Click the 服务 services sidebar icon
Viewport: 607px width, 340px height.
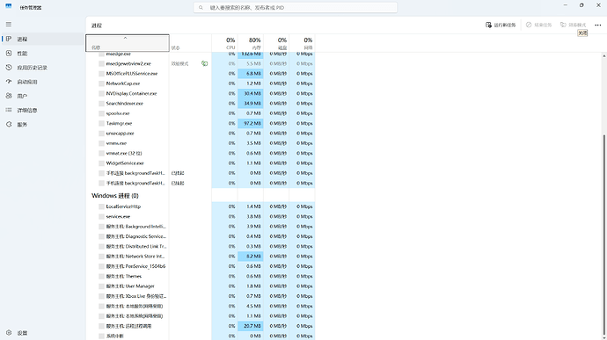pos(9,124)
